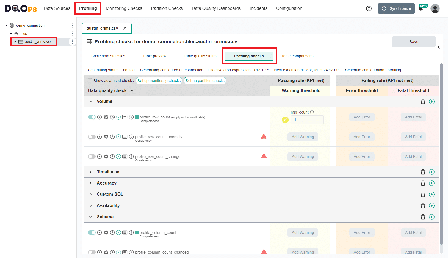Show info tooltip for profile_column_count check
Viewport: 448px width, 258px height.
coord(131,232)
